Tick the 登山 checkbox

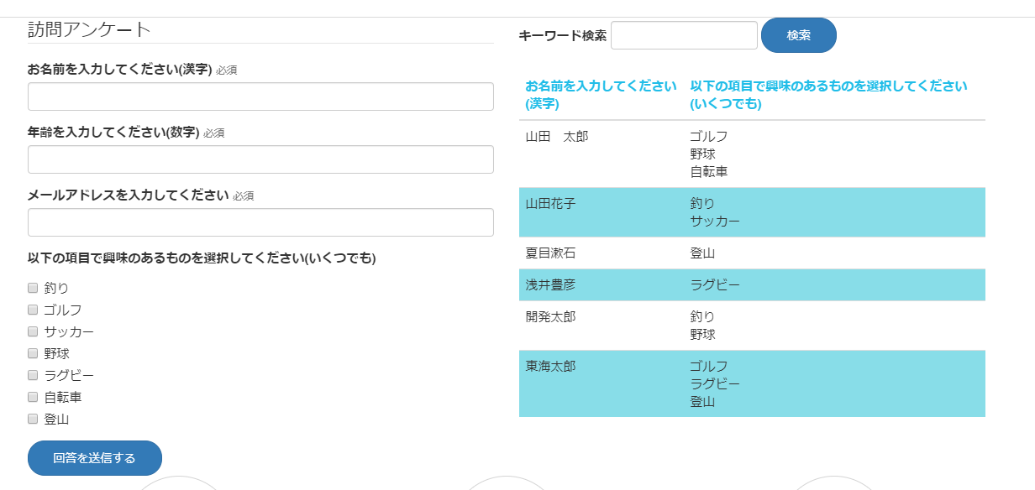pos(33,419)
